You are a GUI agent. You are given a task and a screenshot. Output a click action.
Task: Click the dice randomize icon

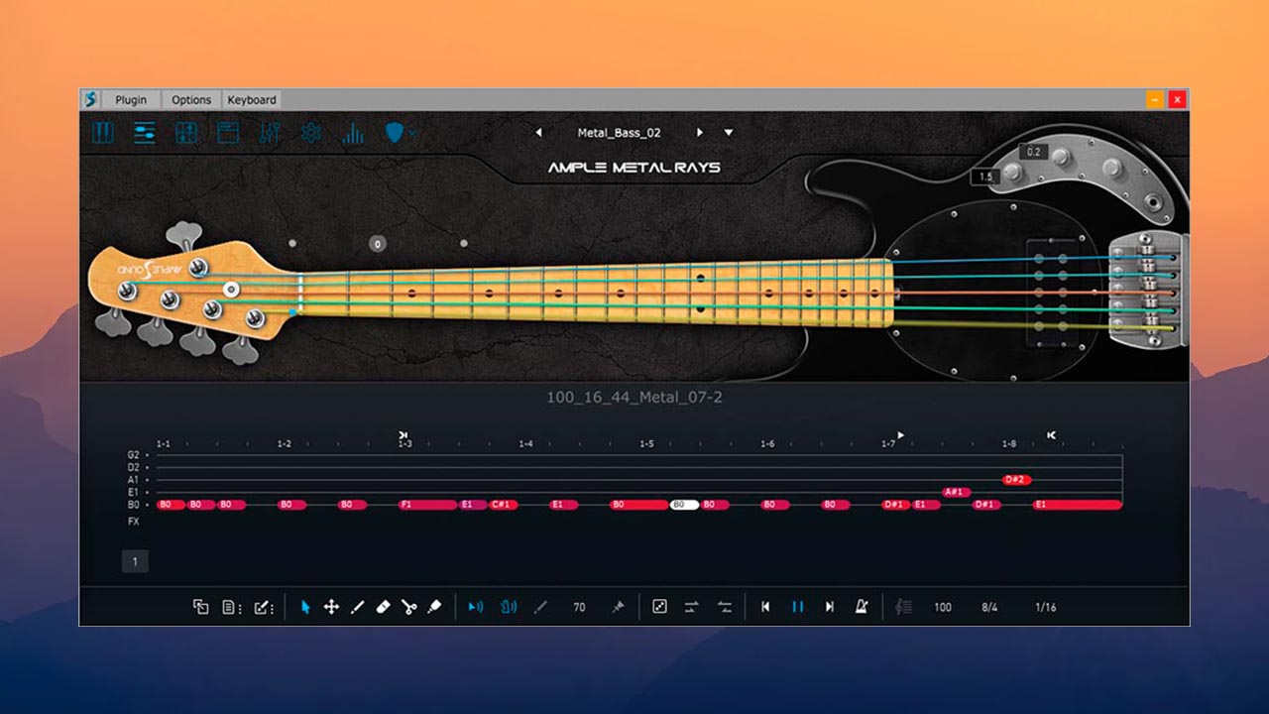pyautogui.click(x=659, y=607)
